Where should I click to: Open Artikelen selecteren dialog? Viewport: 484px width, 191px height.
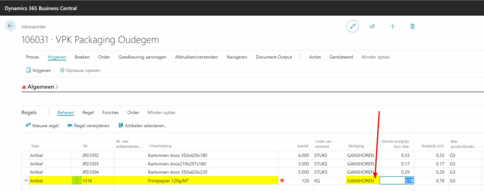tap(142, 126)
